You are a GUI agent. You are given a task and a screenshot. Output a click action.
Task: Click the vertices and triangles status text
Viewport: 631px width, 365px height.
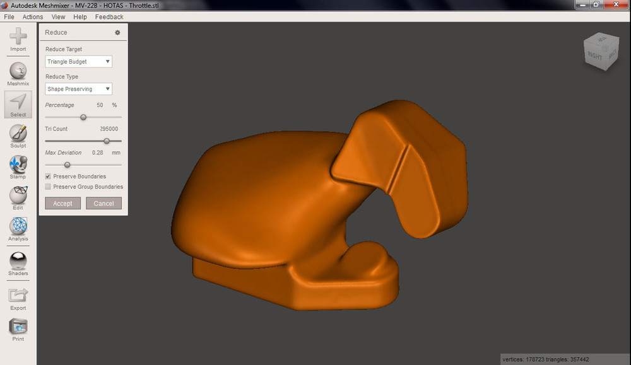[x=545, y=359]
